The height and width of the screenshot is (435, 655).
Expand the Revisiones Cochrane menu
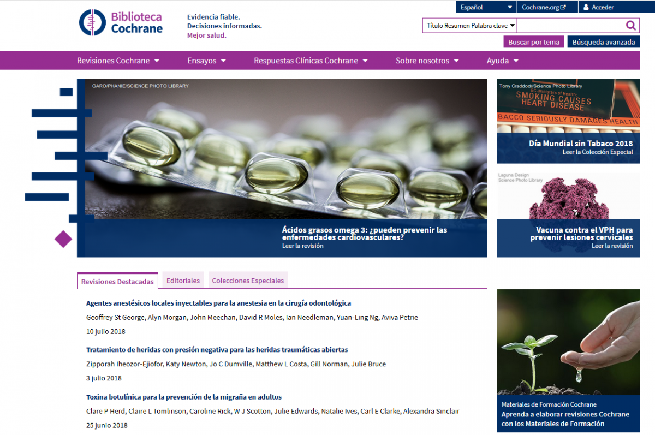118,61
